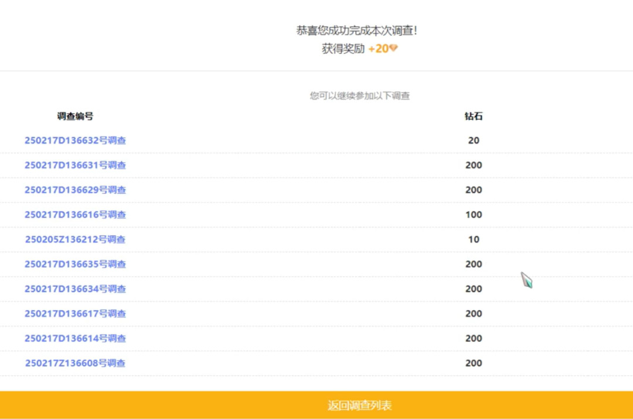This screenshot has height=419, width=633.
Task: Open survey 250217D136629号调查
Action: click(x=74, y=190)
